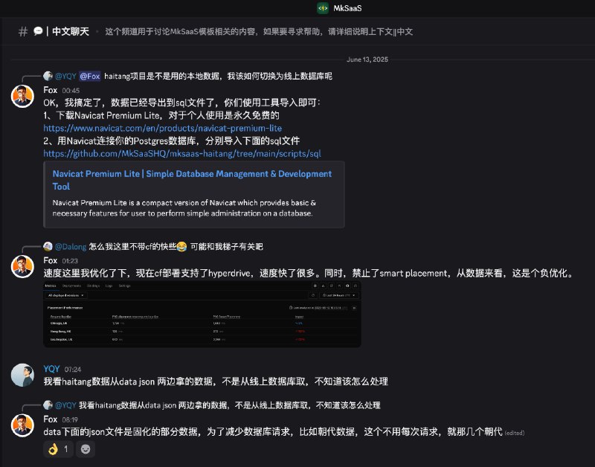
Task: Click the message line 速度这里我优化了下
Action: (309, 273)
